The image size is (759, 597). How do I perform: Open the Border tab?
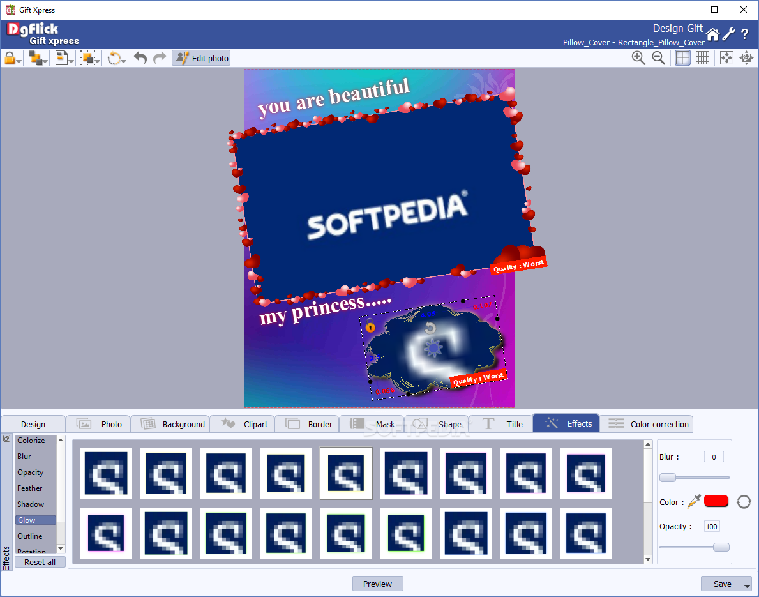pyautogui.click(x=308, y=424)
